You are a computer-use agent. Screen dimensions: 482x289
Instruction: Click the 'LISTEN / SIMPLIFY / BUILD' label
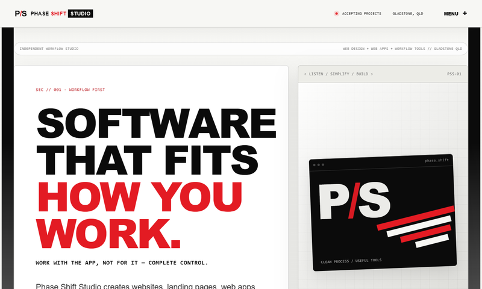pos(339,74)
